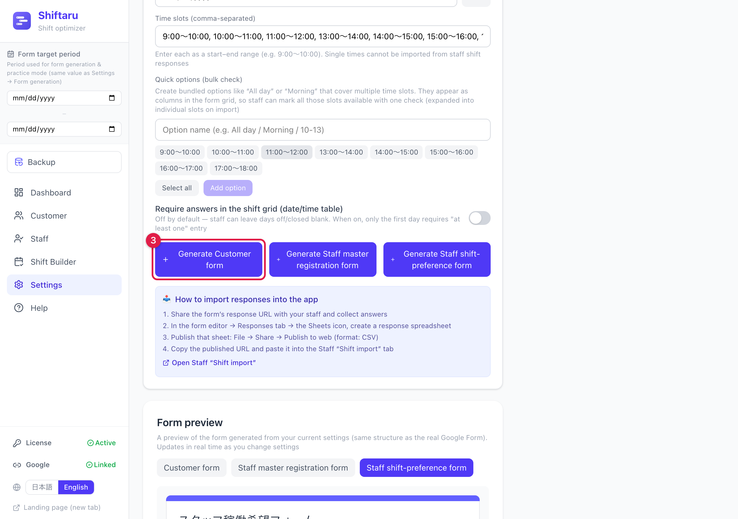Click the Settings gear icon
738x519 pixels.
click(x=19, y=285)
